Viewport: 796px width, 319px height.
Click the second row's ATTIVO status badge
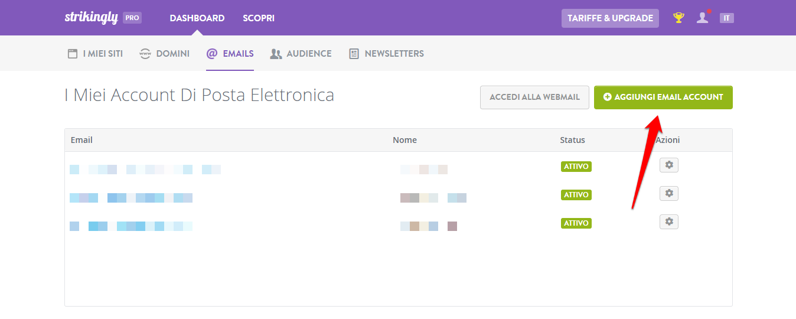[576, 195]
